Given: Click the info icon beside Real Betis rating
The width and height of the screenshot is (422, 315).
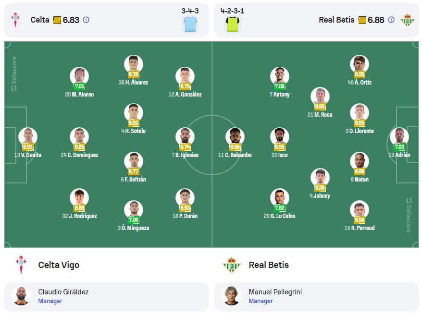Looking at the screenshot, I should click(x=391, y=20).
